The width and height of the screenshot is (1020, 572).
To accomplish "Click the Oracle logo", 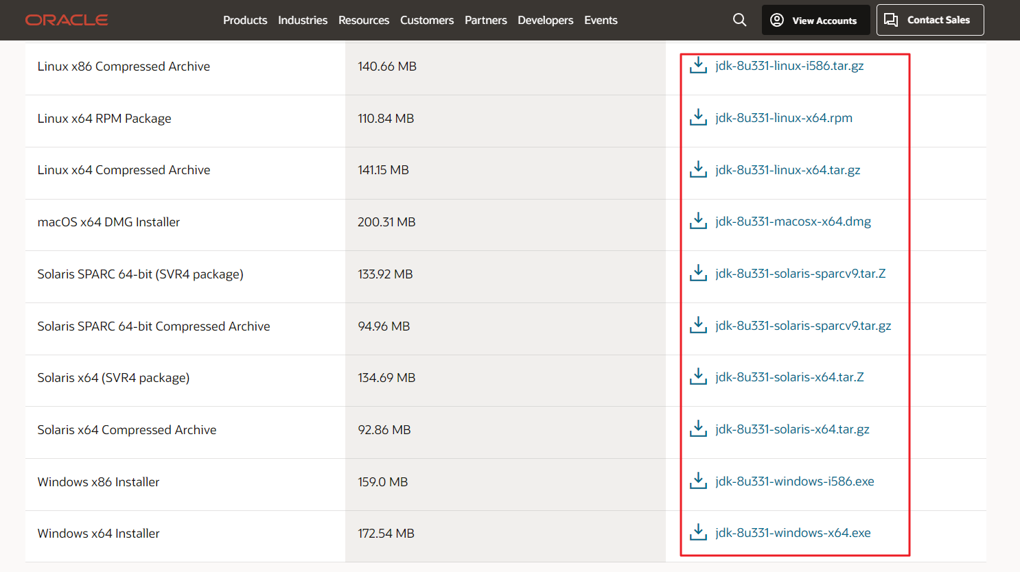I will coord(67,20).
